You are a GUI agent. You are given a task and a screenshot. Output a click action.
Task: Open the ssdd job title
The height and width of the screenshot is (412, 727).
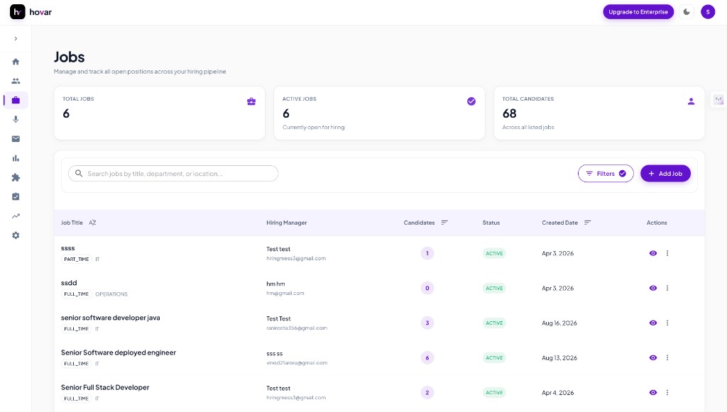69,283
